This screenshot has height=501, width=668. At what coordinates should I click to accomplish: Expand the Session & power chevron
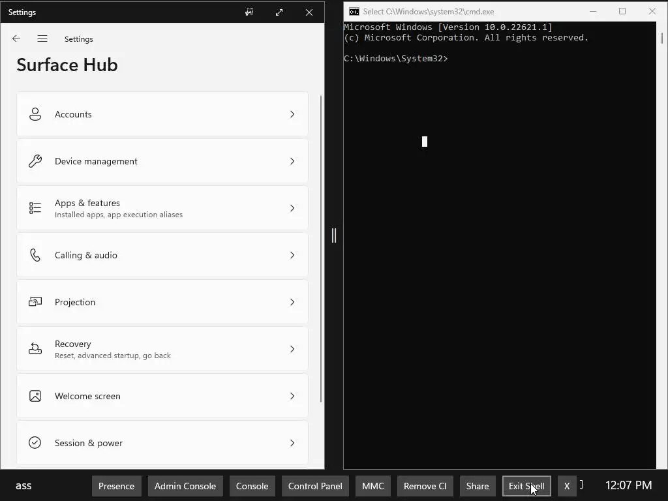pos(292,443)
